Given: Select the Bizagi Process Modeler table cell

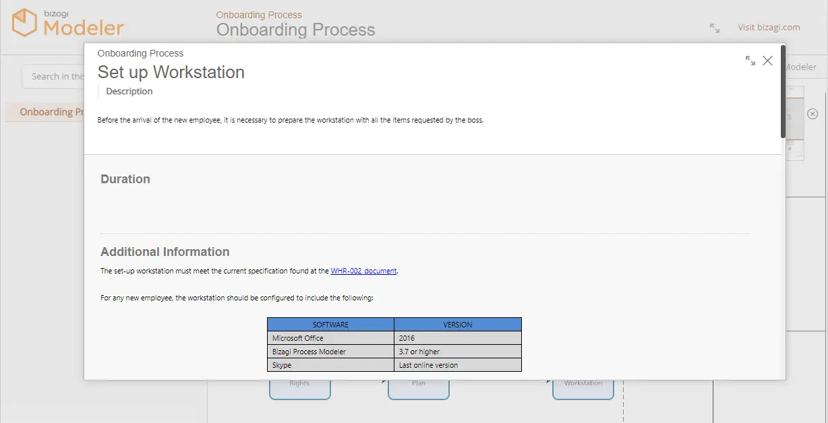Looking at the screenshot, I should (330, 352).
